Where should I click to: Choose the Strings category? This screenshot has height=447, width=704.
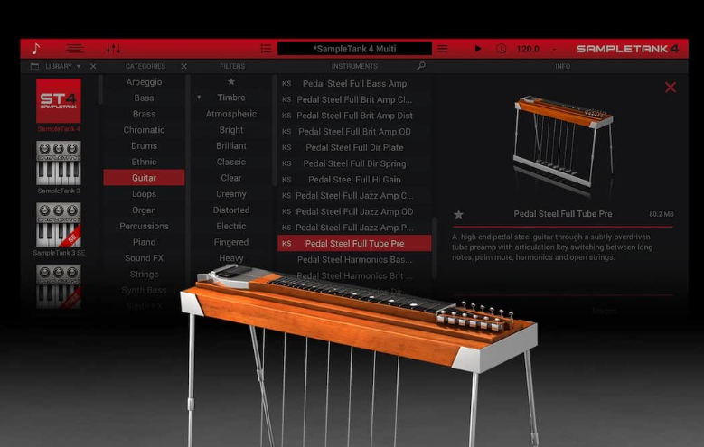(x=144, y=275)
